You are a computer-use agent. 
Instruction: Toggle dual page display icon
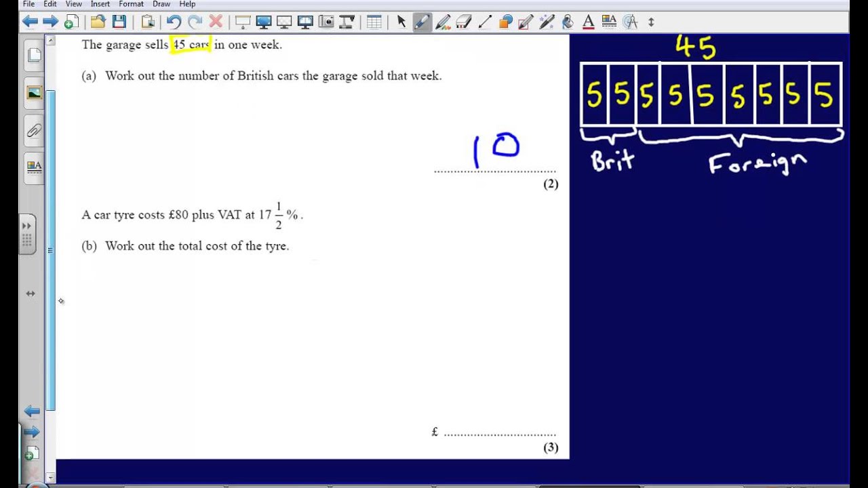click(x=305, y=22)
